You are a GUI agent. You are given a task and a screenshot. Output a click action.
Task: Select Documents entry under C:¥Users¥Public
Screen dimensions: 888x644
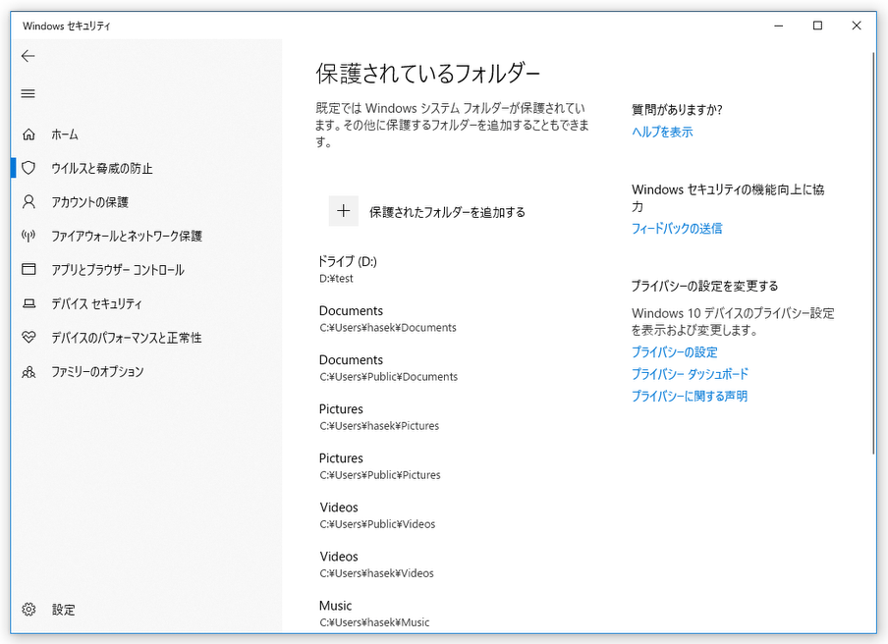(x=389, y=368)
